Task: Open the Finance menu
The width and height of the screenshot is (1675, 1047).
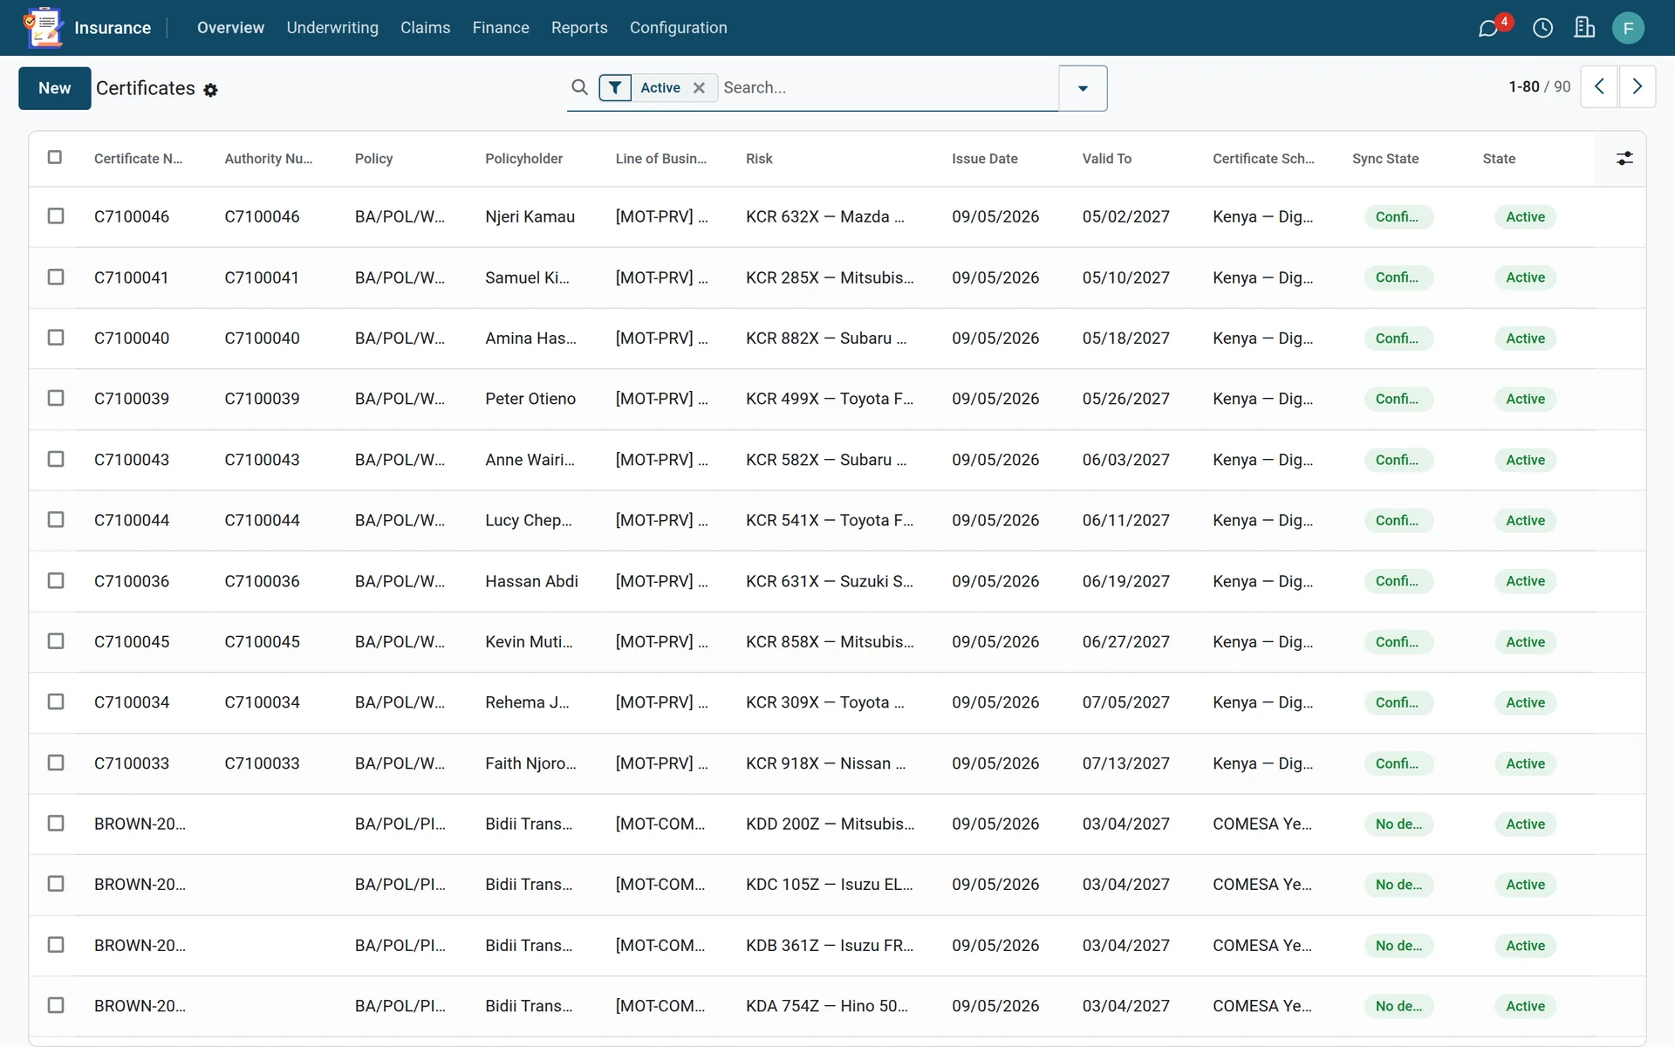Action: click(501, 28)
